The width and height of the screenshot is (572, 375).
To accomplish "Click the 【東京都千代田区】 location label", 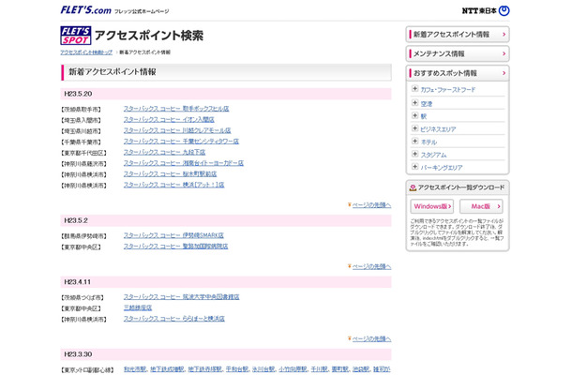I will pos(83,153).
